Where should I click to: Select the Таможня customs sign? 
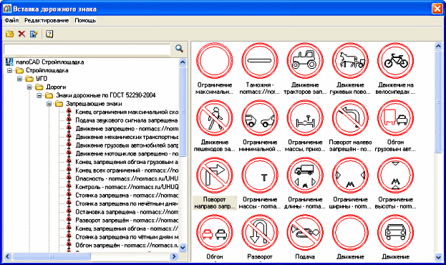click(x=259, y=61)
